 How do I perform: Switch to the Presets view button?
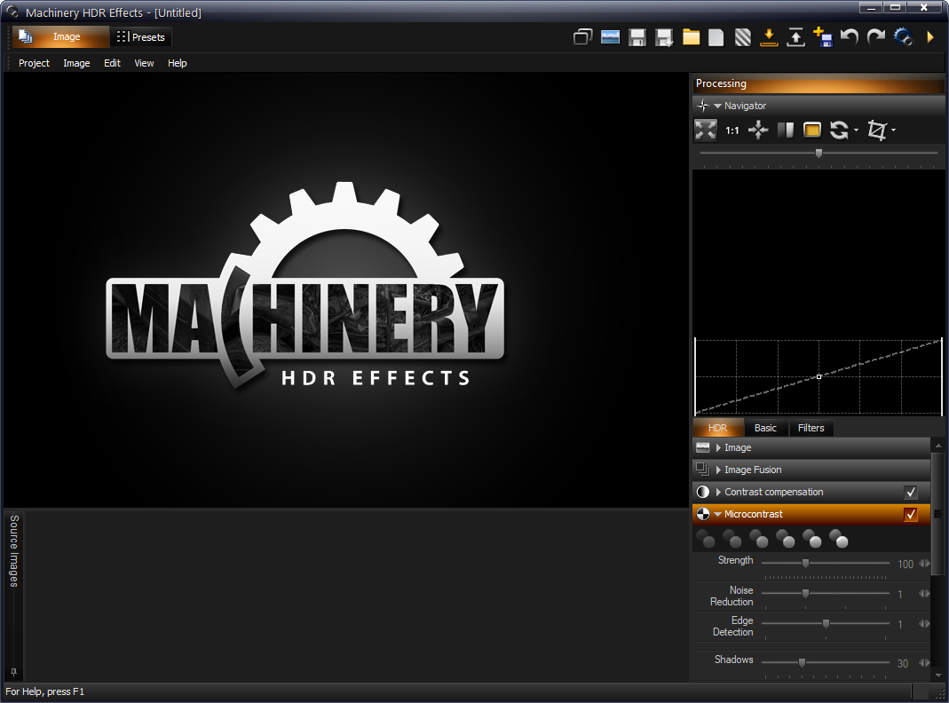pyautogui.click(x=141, y=37)
